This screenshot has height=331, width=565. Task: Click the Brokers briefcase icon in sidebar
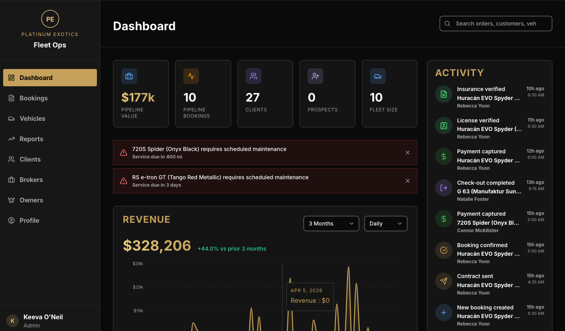(x=11, y=180)
